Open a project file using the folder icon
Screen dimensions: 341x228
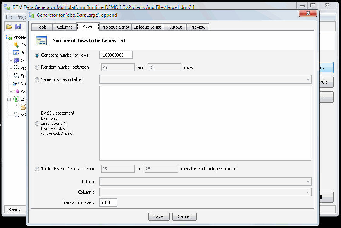click(x=9, y=26)
